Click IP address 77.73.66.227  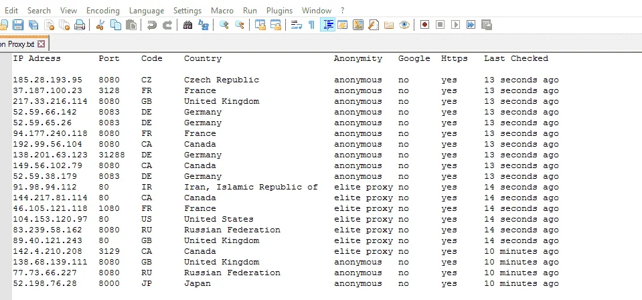click(45, 273)
